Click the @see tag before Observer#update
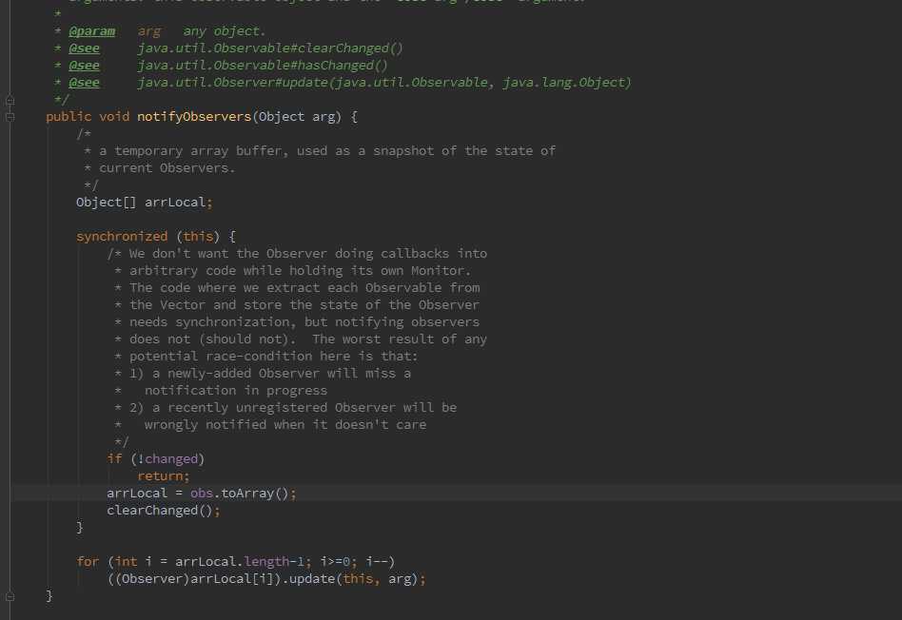 84,83
